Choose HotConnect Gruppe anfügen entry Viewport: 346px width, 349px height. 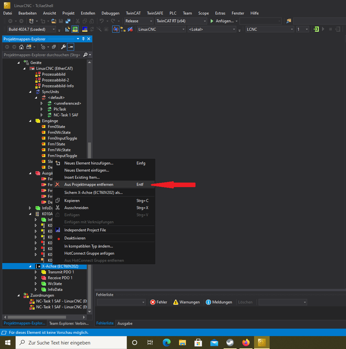point(104,253)
